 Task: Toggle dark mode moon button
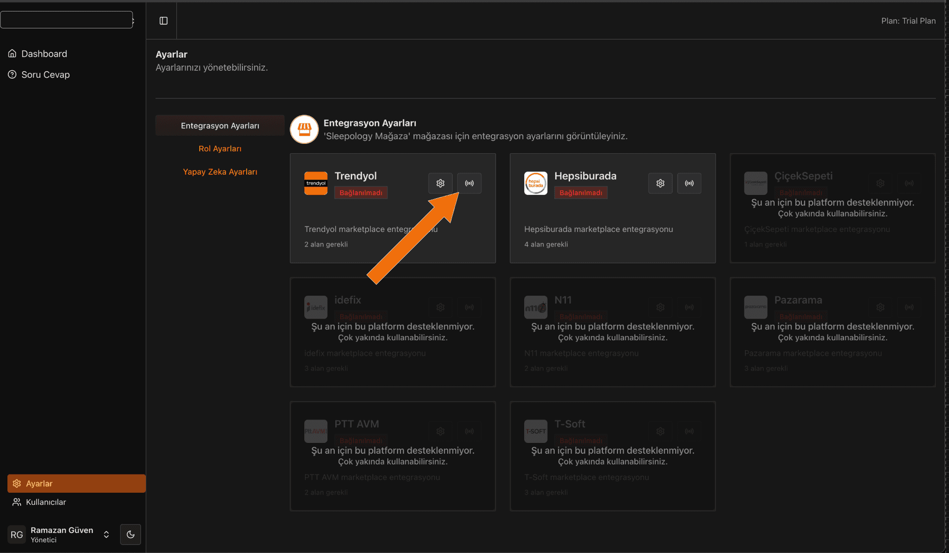tap(130, 534)
